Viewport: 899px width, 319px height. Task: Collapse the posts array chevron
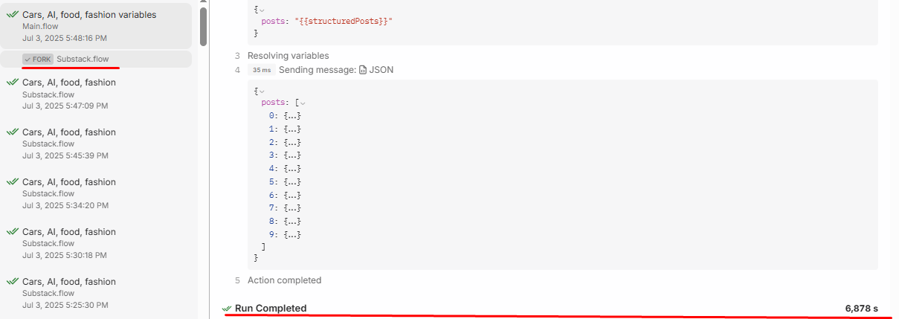tap(303, 103)
